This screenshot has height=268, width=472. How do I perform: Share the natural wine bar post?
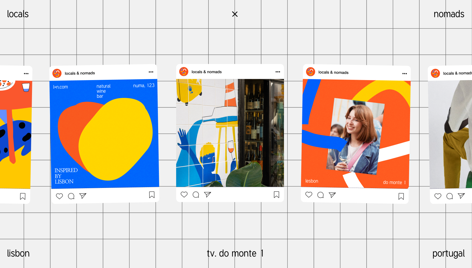pos(83,196)
